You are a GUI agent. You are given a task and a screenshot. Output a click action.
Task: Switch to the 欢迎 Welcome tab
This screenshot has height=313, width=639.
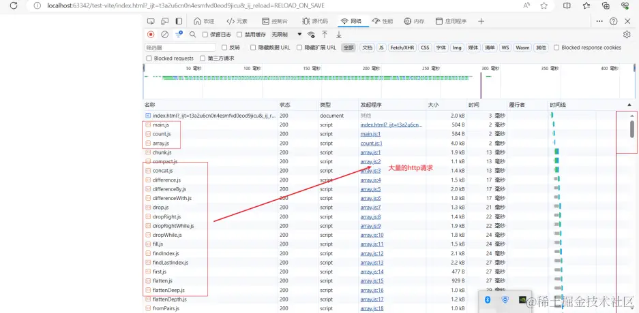204,21
